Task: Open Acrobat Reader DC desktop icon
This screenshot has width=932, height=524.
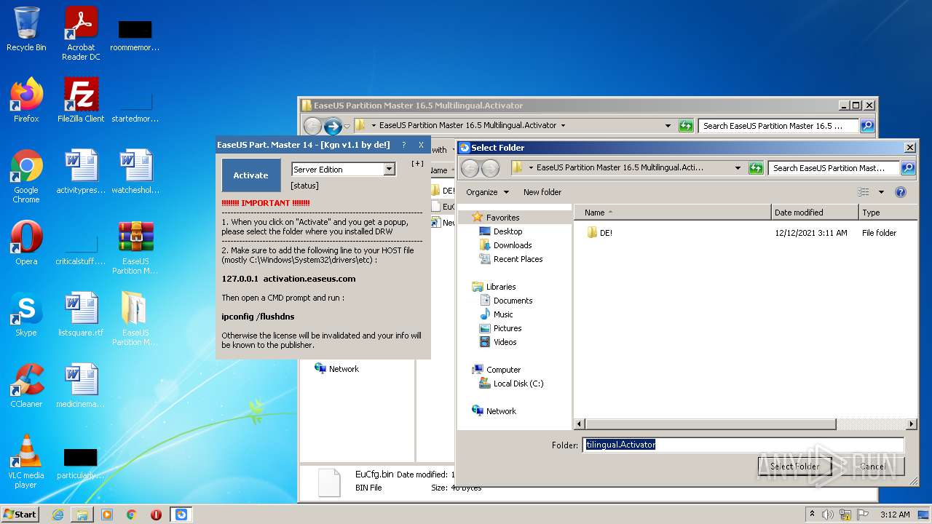Action: point(81,33)
